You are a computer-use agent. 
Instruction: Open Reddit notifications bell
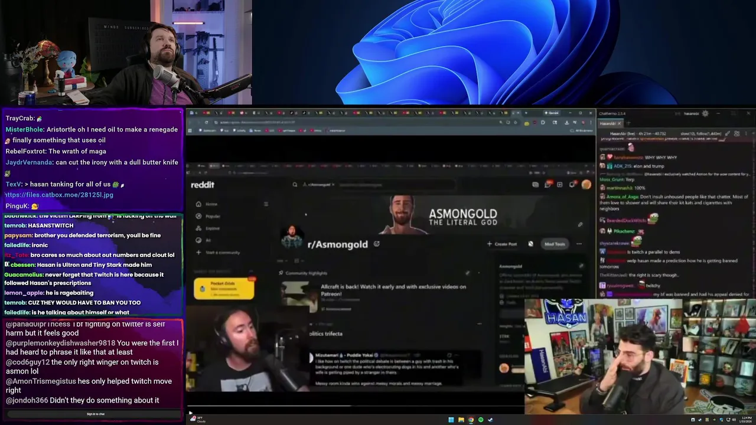point(572,185)
